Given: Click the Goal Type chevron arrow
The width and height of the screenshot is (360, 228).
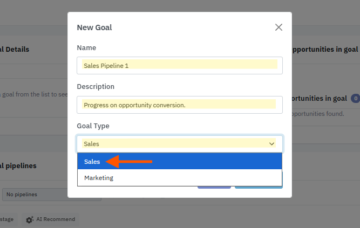Looking at the screenshot, I should (x=271, y=144).
